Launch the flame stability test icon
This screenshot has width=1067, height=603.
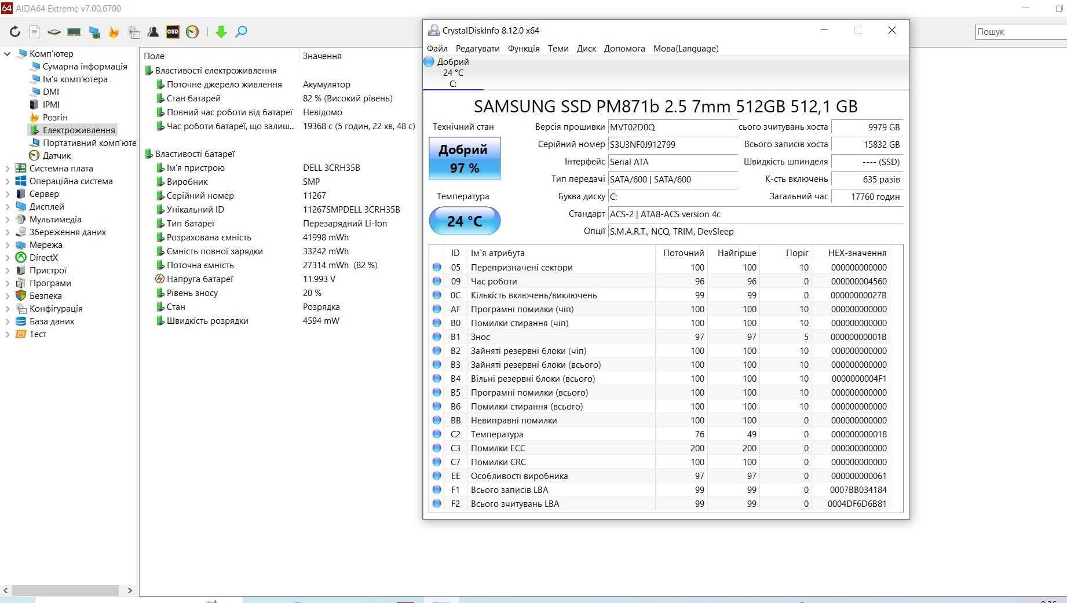click(114, 32)
